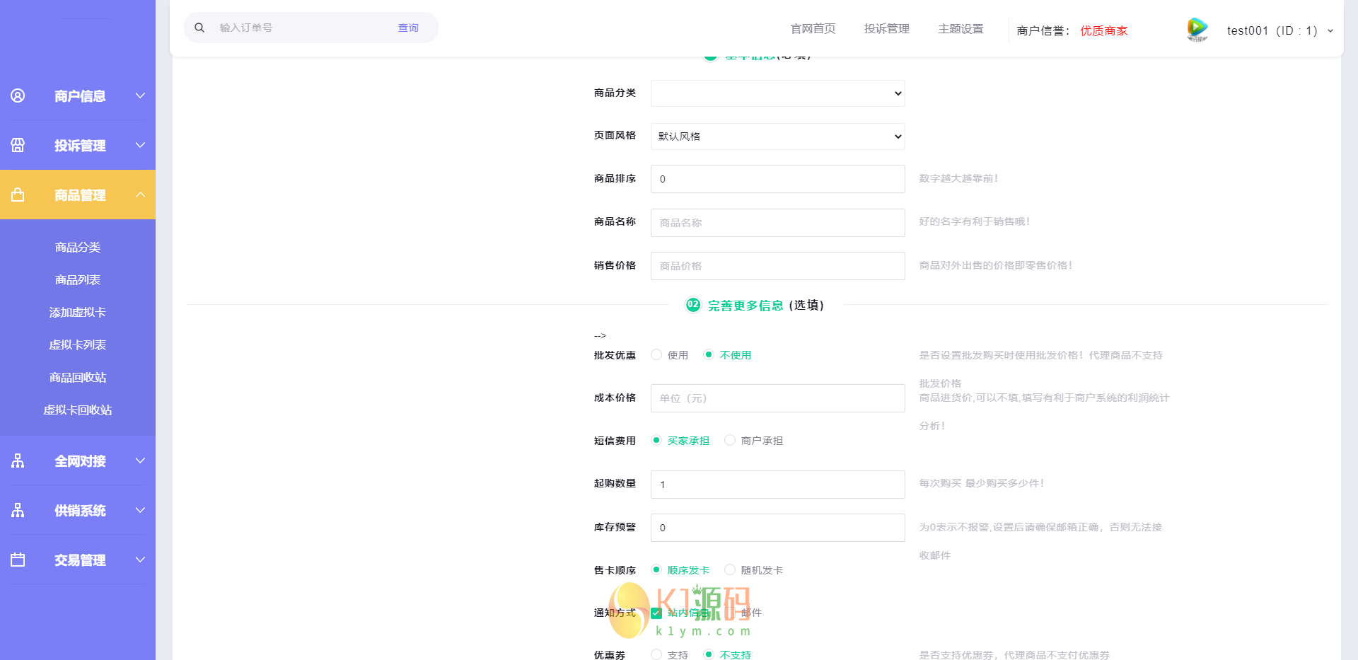
Task: Open 主题设置 in the top navigation
Action: tap(961, 28)
